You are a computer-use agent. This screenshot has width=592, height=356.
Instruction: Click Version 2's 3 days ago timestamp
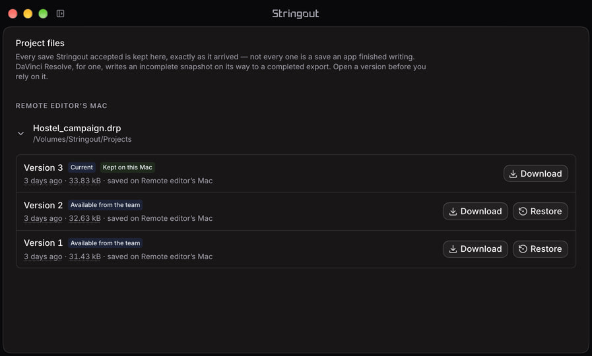click(43, 218)
